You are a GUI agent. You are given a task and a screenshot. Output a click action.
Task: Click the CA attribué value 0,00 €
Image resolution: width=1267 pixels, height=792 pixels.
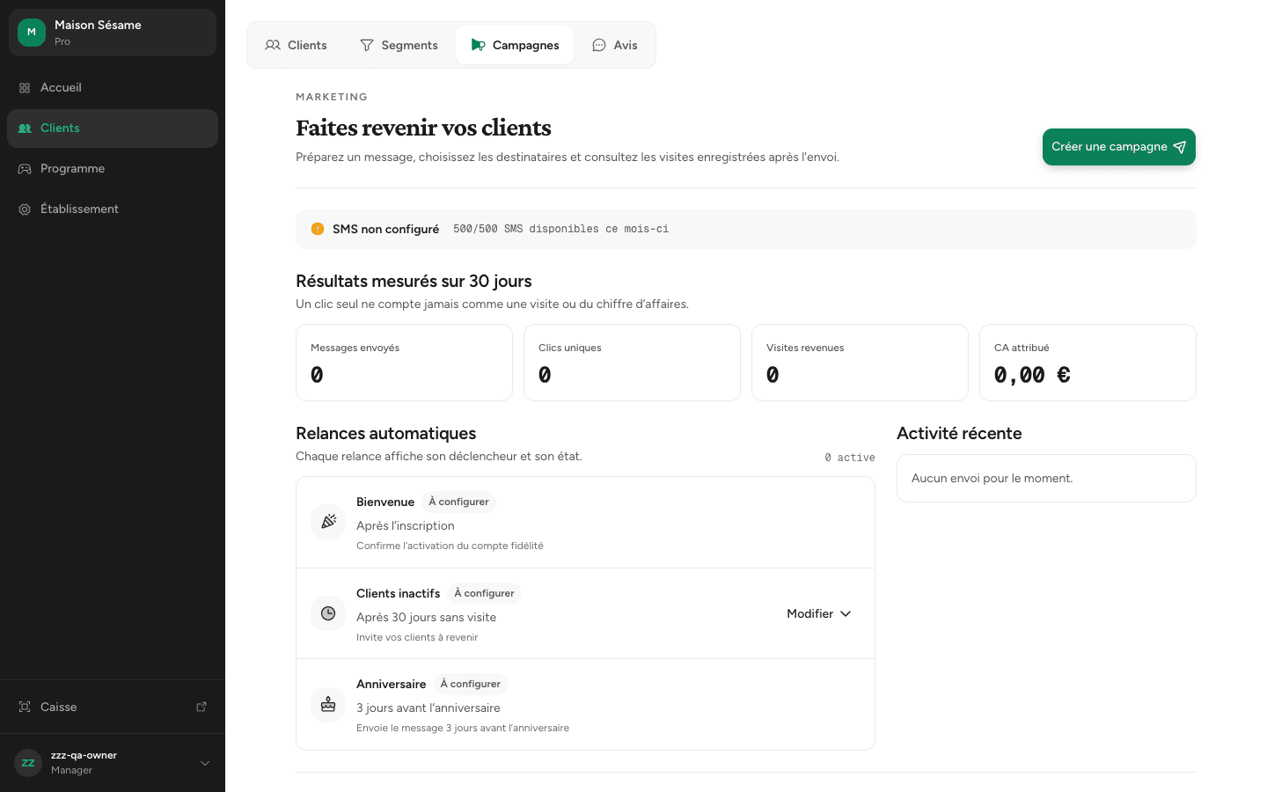(1032, 376)
